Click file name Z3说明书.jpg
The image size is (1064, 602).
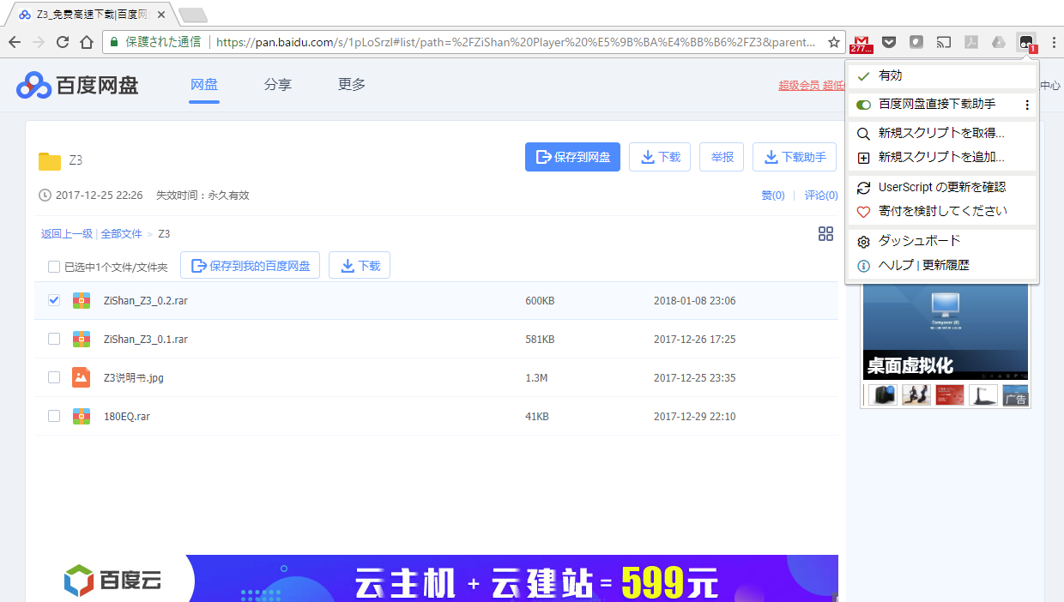(133, 378)
